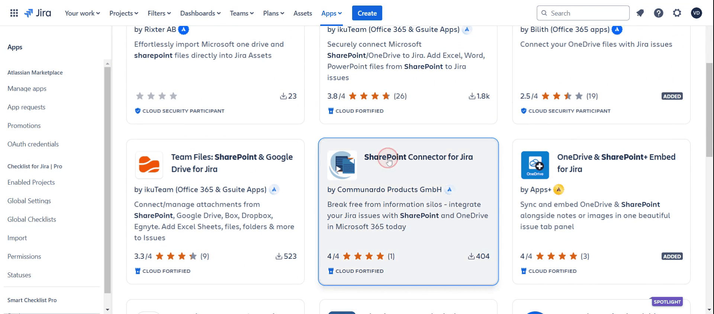
Task: Click the '3.8/4' rating text
Action: pos(336,96)
